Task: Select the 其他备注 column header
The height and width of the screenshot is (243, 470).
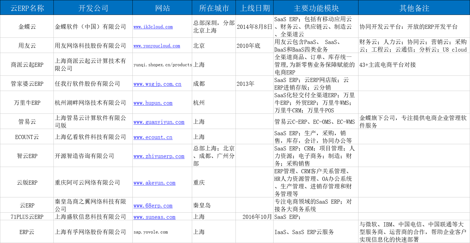Action: point(414,8)
